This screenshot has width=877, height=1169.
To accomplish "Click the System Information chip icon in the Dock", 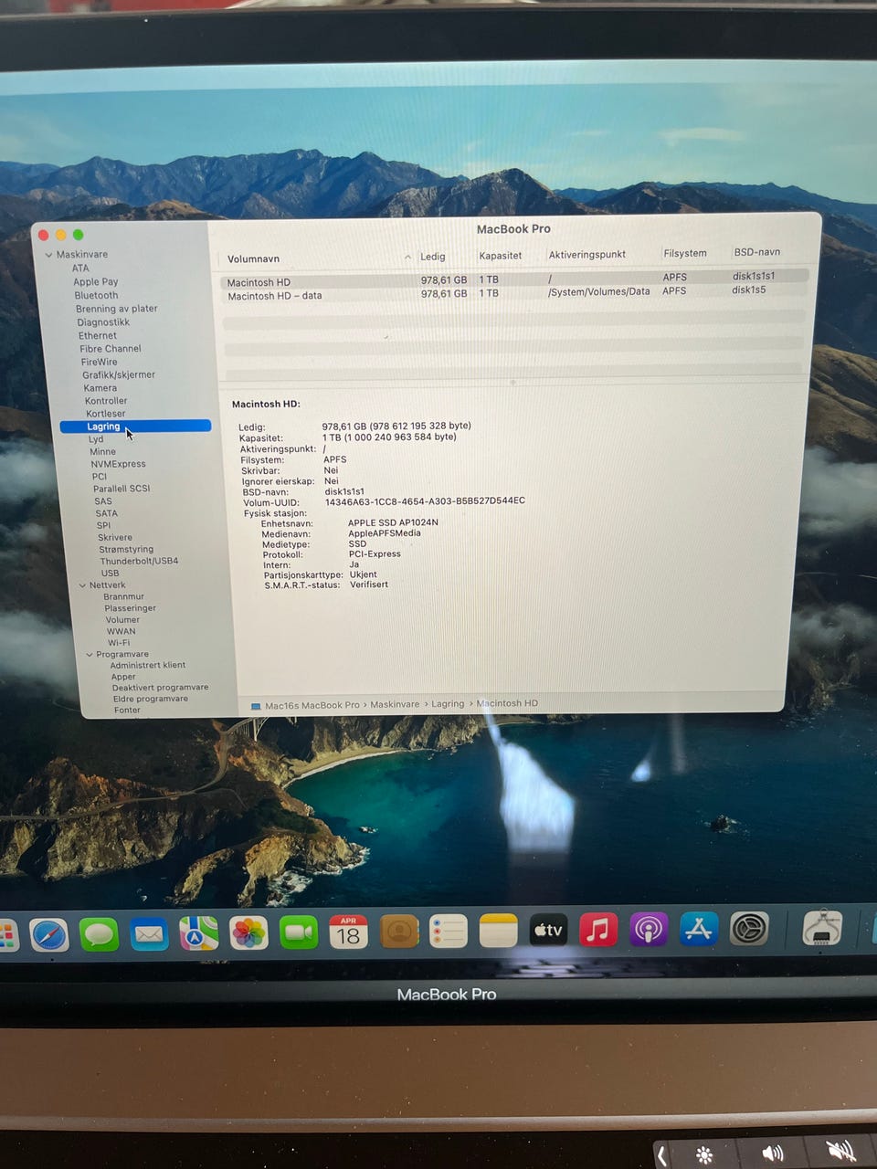I will coord(822,928).
